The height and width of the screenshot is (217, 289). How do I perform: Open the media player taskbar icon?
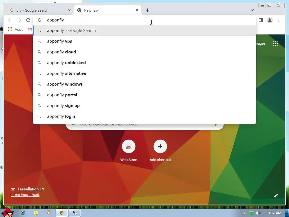click(49, 213)
